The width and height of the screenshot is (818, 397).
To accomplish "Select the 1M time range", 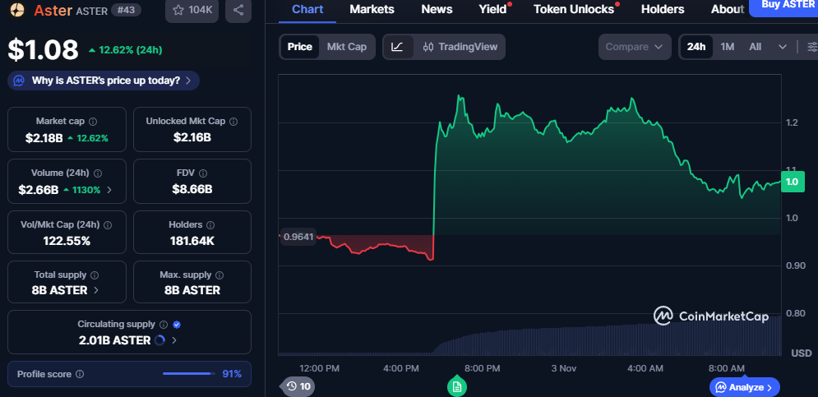I will click(728, 47).
